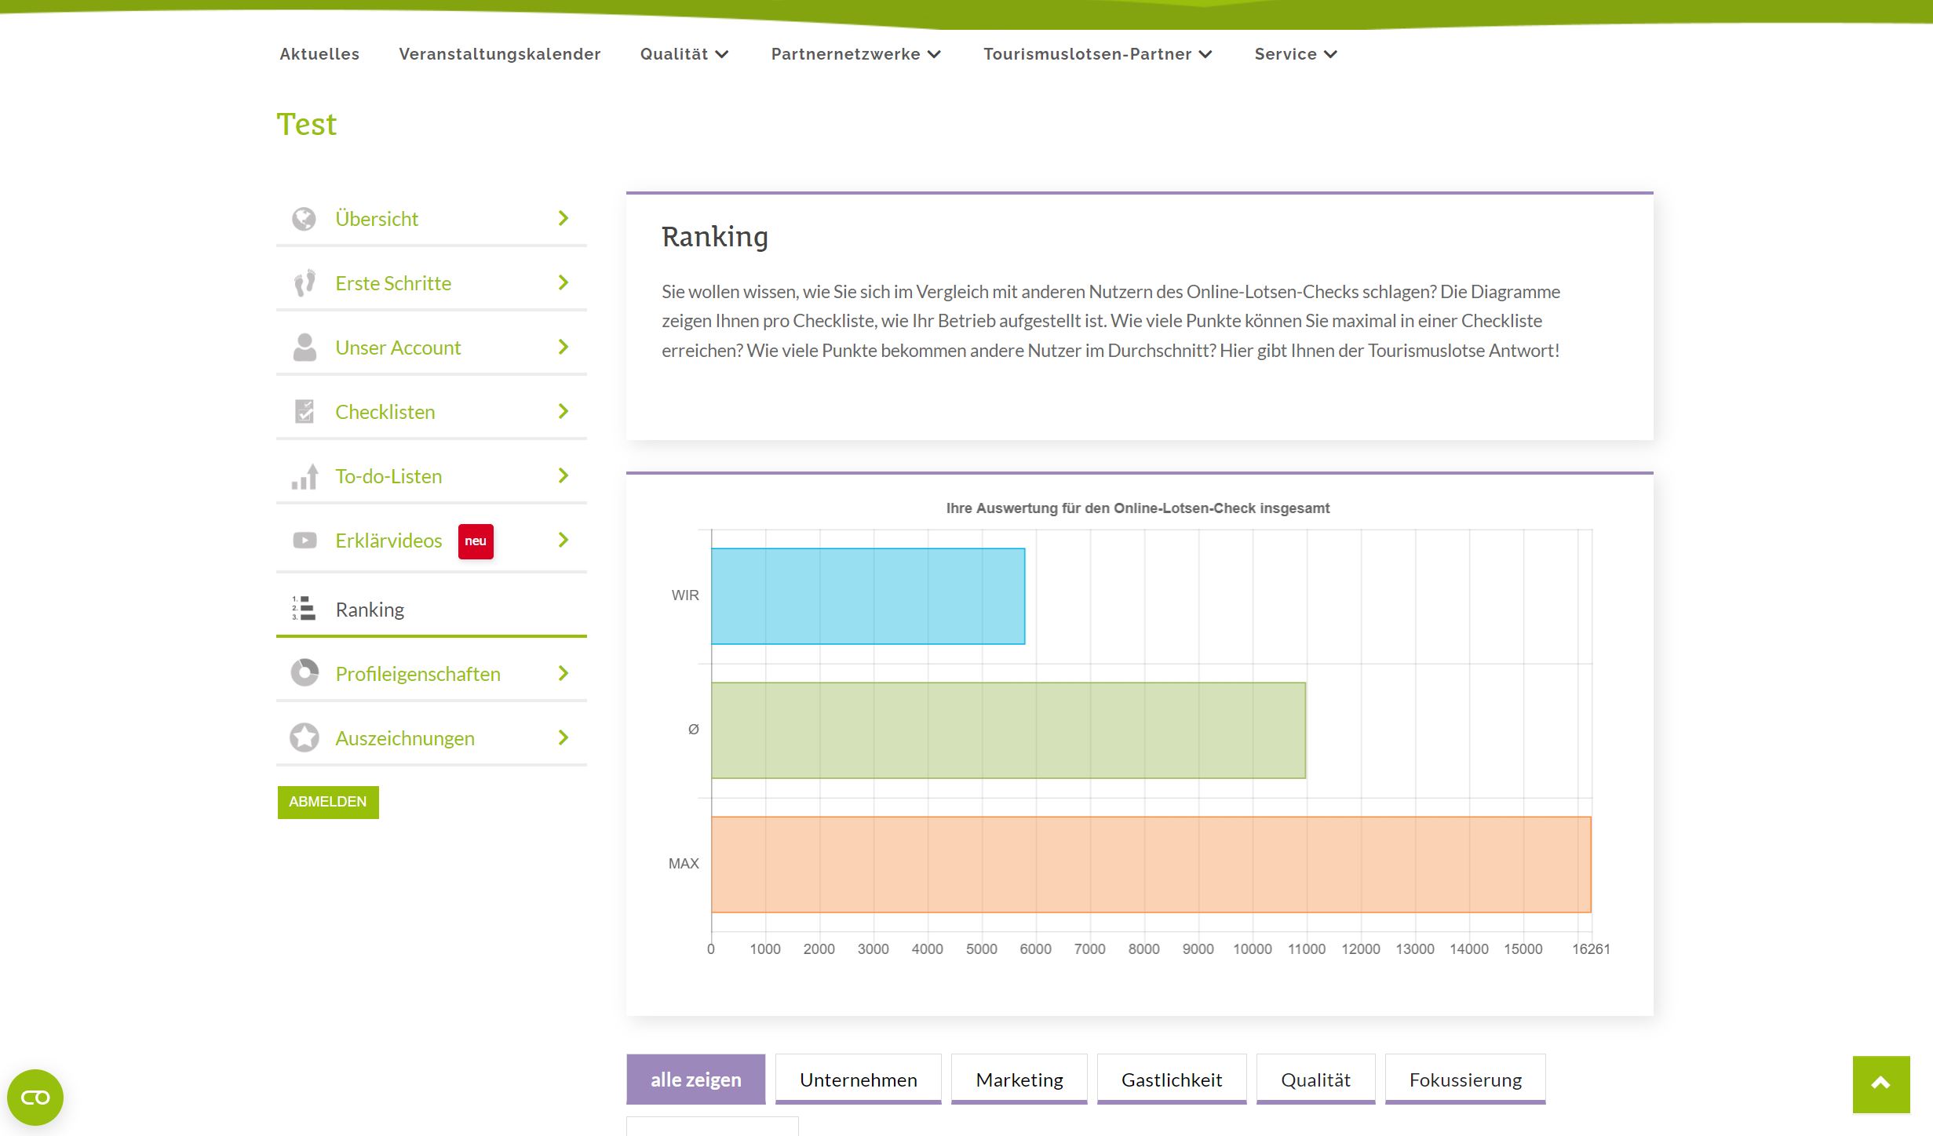Click the blue WIR bar in chart
Viewport: 1933px width, 1136px height.
(x=867, y=596)
